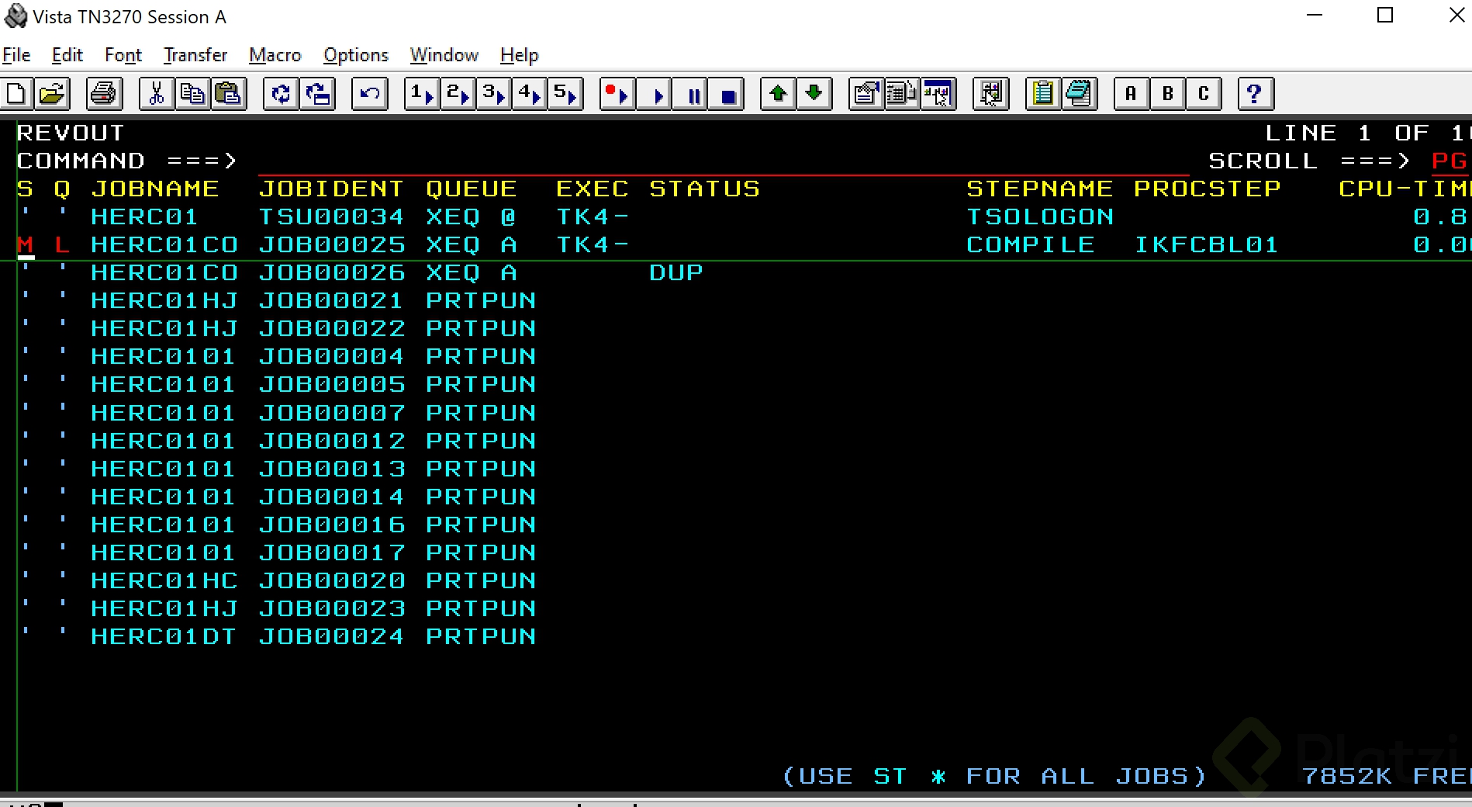Click the keypad layout toolbar icon
Screen dimensions: 1472x807
902,95
